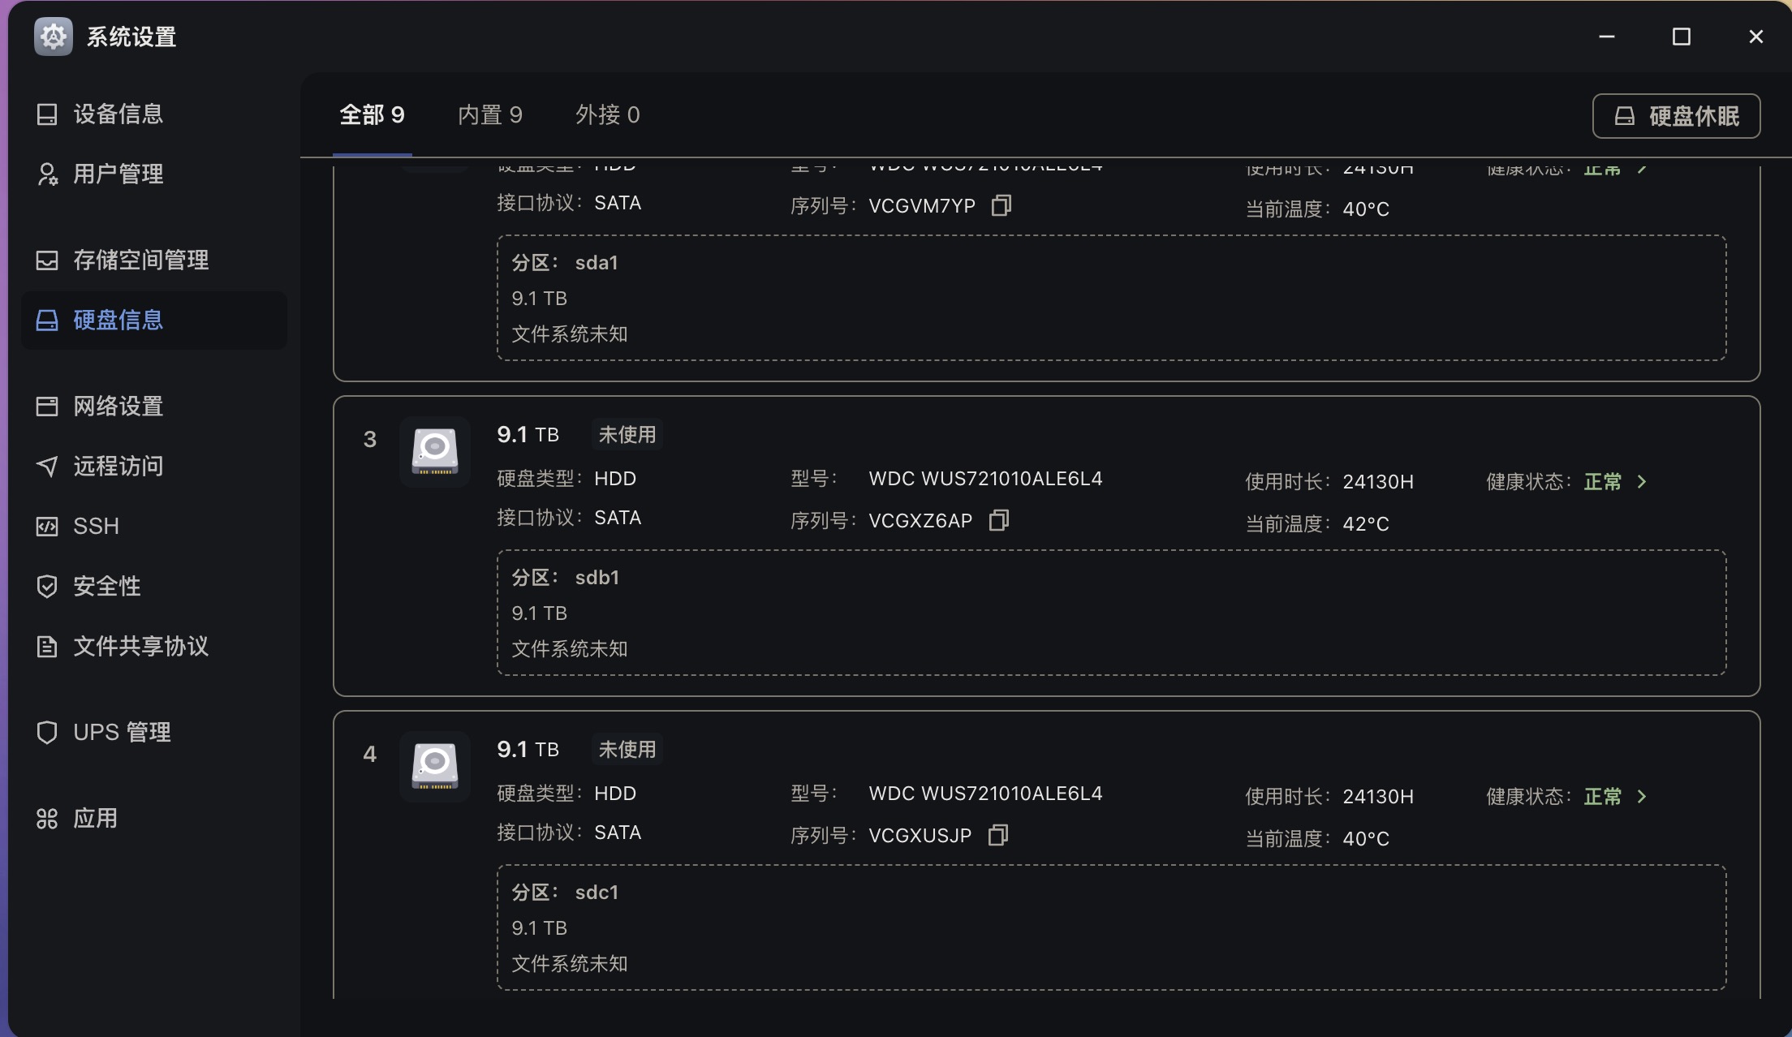Switch to the 内置 9 tab
The height and width of the screenshot is (1037, 1792).
(490, 115)
